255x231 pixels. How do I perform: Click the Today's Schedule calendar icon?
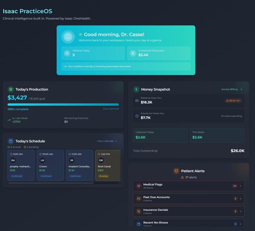(x=11, y=141)
